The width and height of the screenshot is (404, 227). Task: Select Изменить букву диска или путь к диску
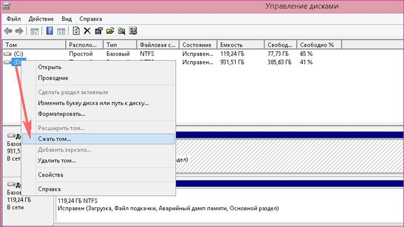tap(98, 103)
